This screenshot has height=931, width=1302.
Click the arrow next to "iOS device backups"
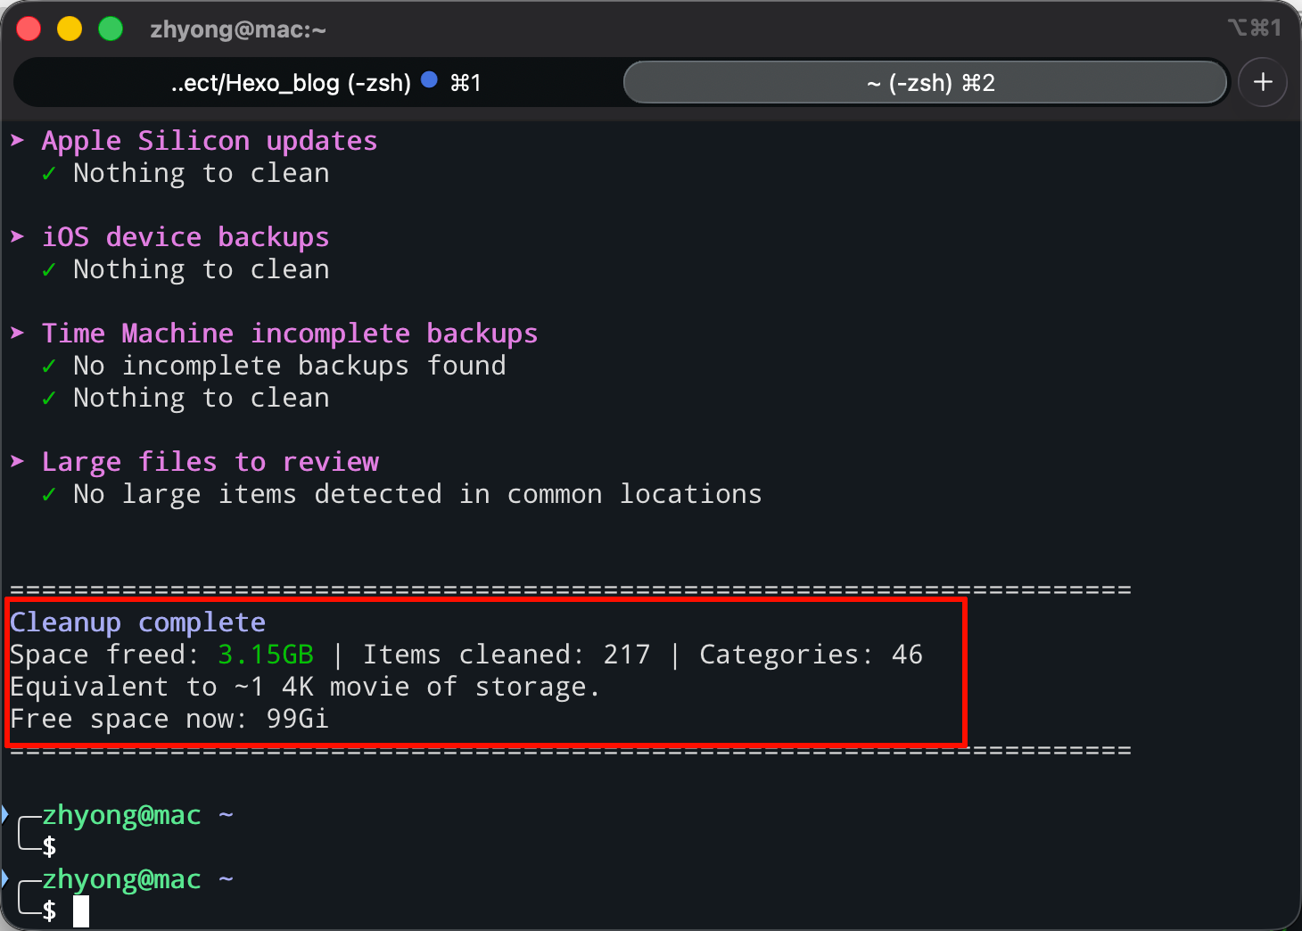coord(18,236)
